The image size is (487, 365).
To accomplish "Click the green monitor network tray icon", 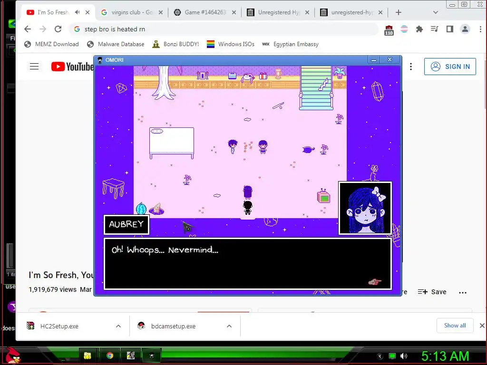I will tap(392, 356).
